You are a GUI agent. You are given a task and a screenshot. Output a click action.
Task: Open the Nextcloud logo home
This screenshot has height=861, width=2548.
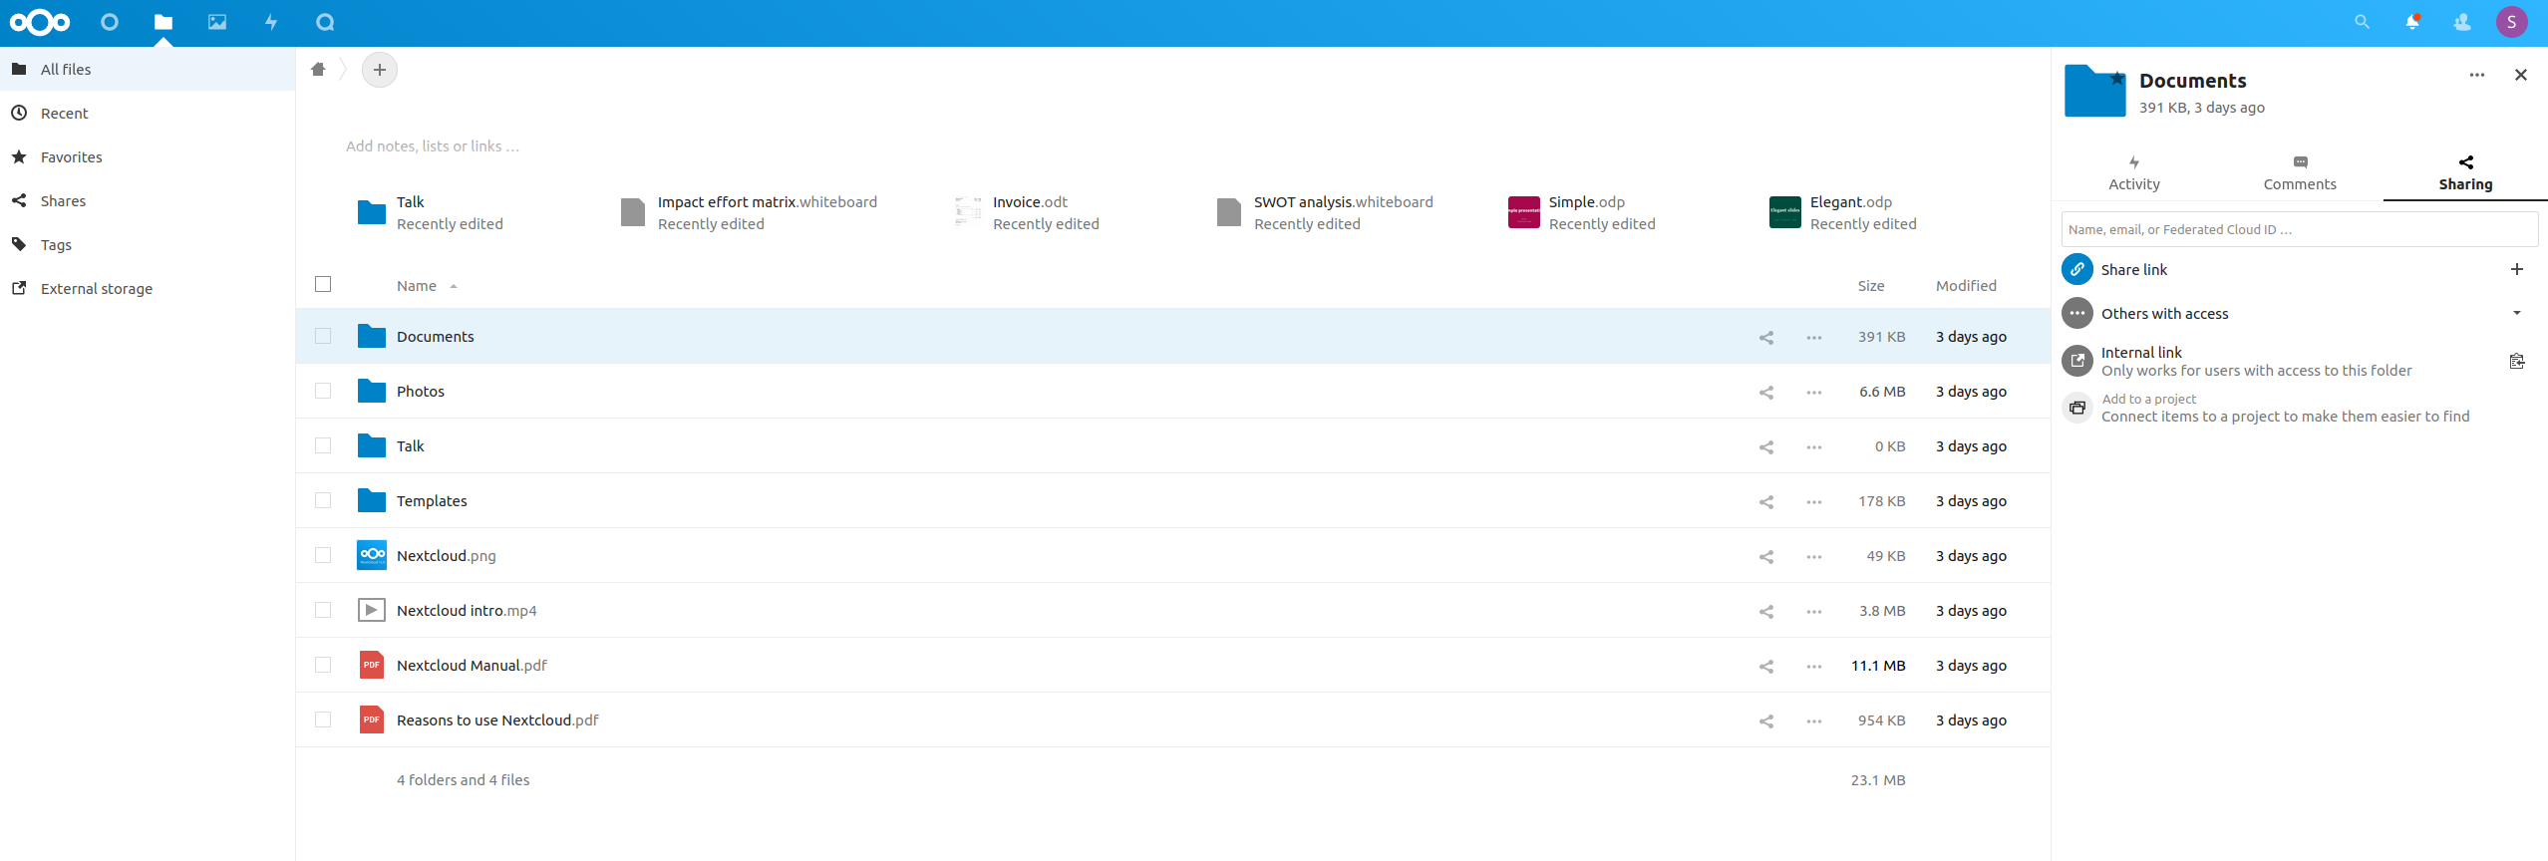tap(40, 22)
